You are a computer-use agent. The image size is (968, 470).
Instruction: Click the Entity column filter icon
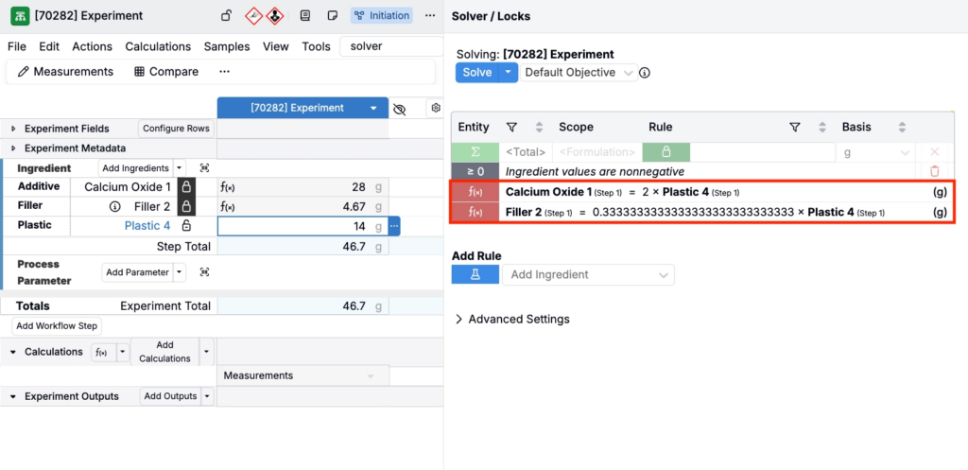pos(511,127)
